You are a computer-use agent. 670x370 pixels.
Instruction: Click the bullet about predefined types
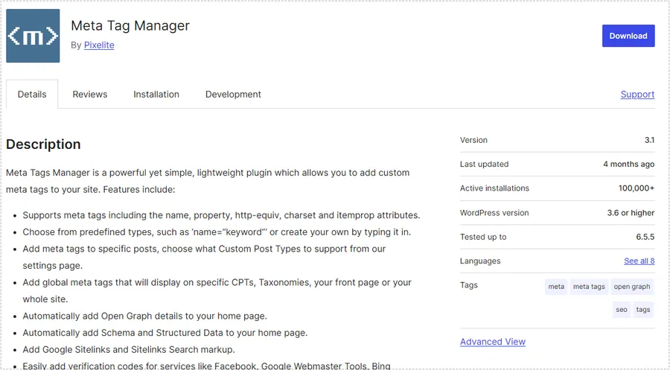[x=217, y=232]
